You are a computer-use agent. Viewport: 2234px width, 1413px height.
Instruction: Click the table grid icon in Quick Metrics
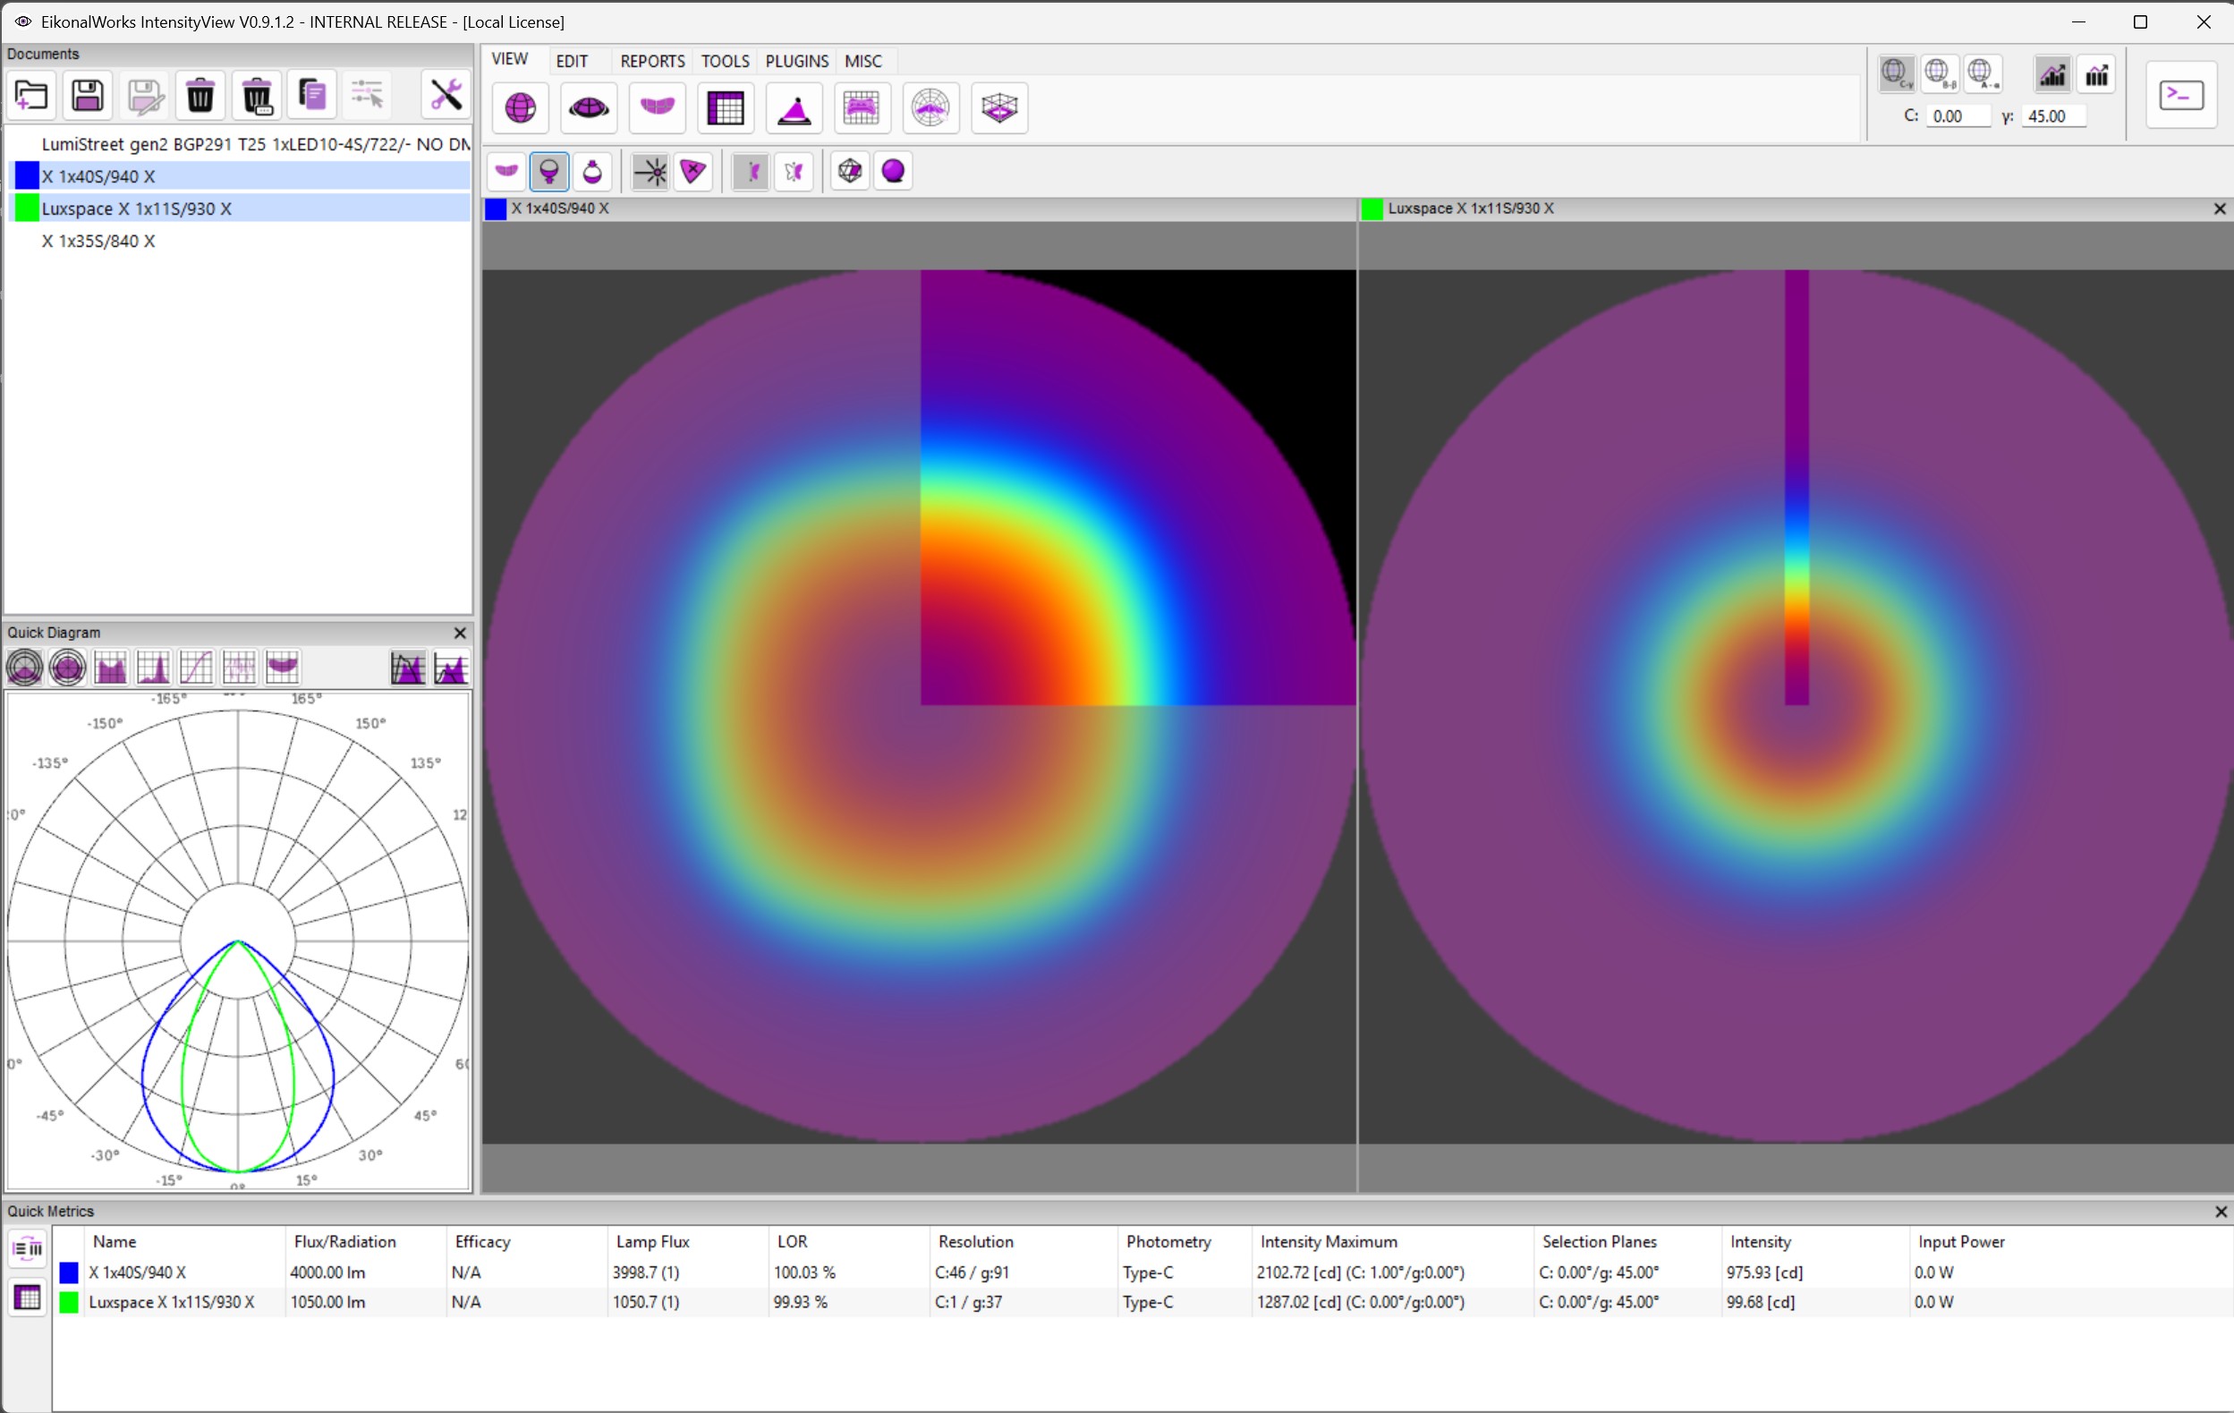point(28,1297)
